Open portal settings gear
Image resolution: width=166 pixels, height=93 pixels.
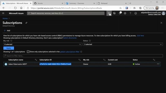tap(125, 13)
